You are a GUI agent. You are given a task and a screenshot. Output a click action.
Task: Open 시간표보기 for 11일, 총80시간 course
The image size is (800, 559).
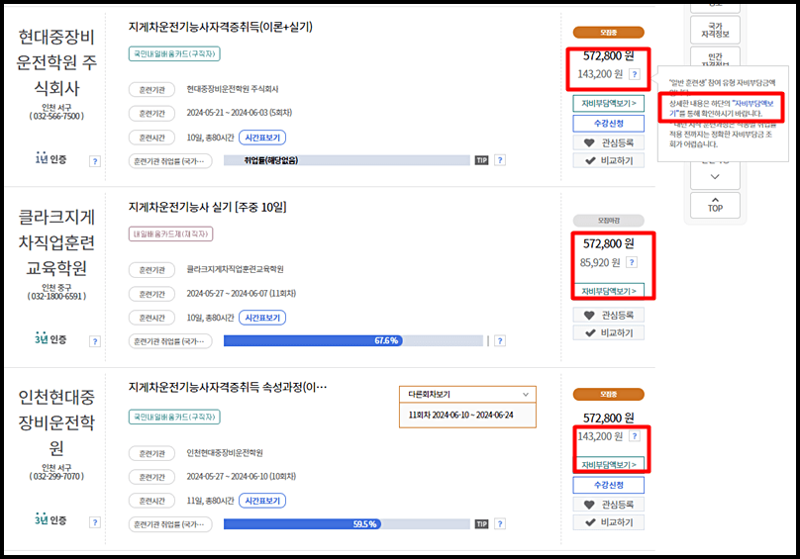262,501
